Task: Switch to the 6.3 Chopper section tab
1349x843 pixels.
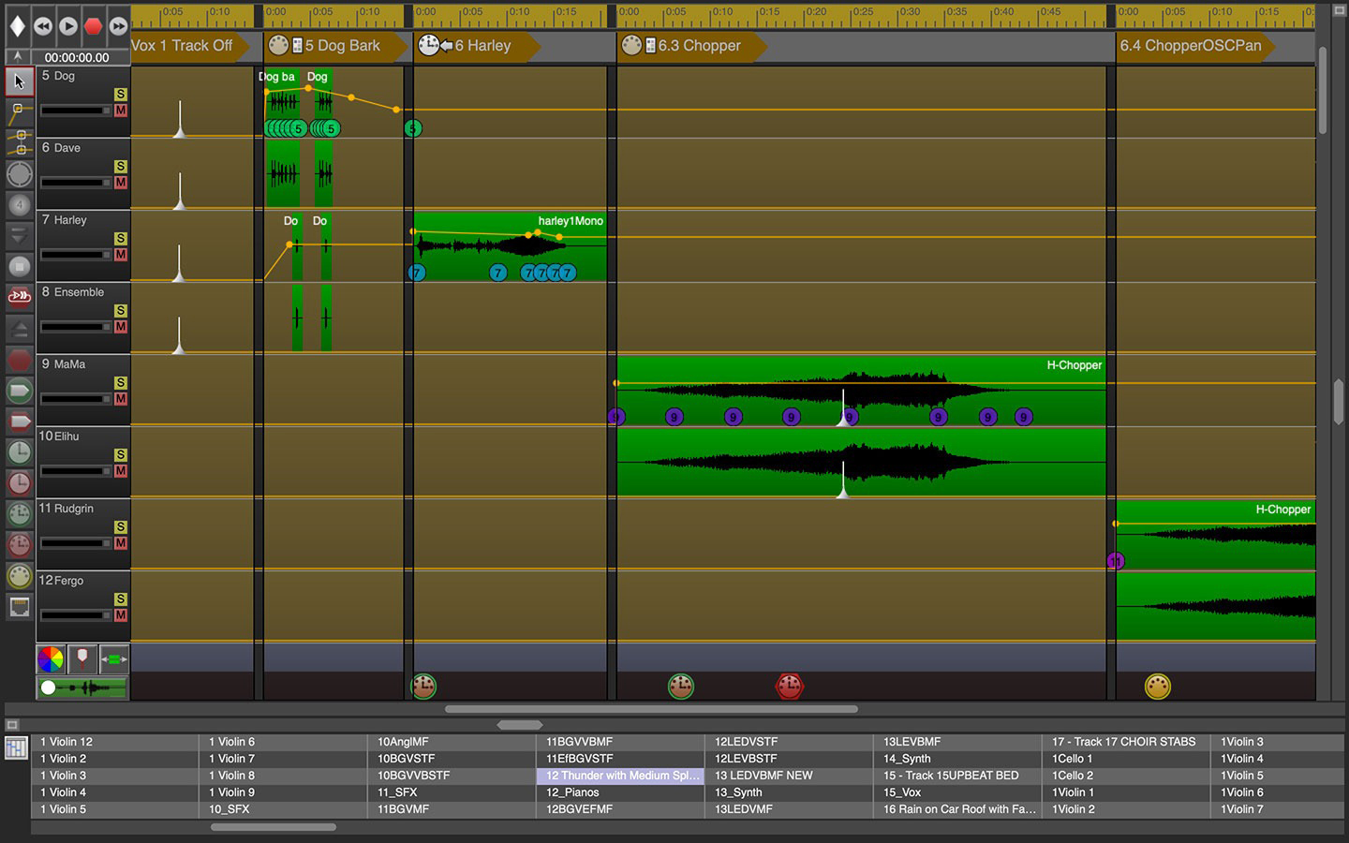Action: coord(698,45)
